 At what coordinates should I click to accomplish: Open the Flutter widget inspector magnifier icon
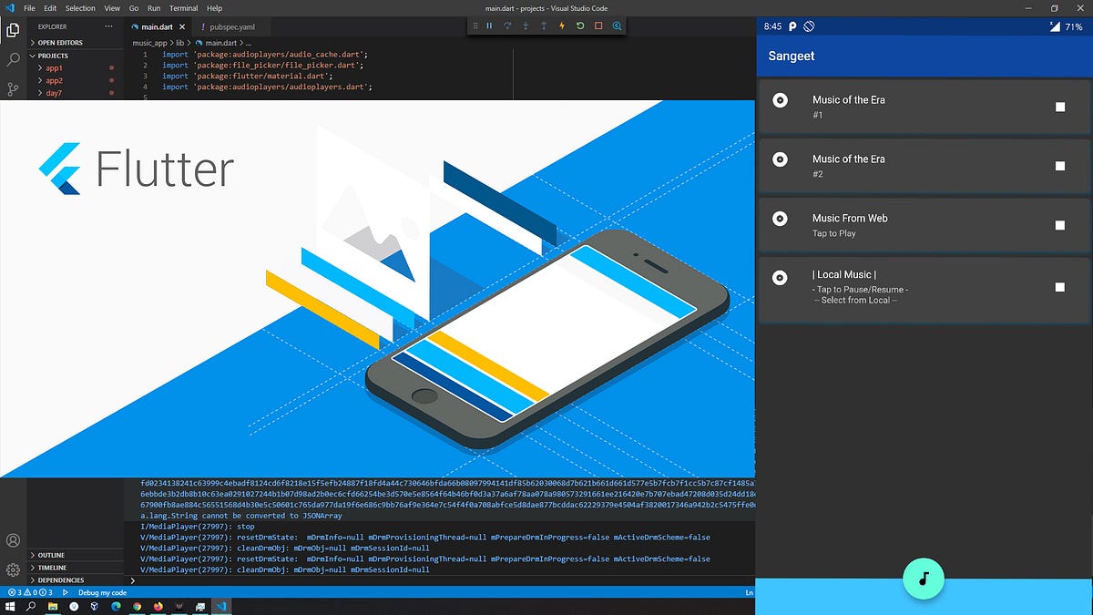click(618, 26)
